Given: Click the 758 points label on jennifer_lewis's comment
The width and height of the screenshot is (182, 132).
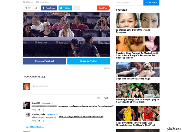Looking at the screenshot, I should point(50,114).
